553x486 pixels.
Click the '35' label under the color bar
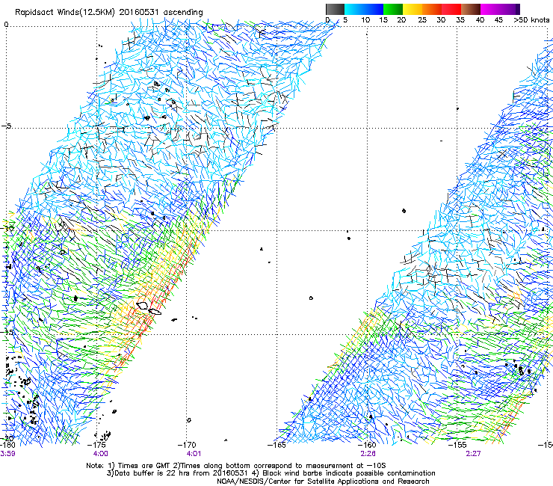click(x=460, y=20)
